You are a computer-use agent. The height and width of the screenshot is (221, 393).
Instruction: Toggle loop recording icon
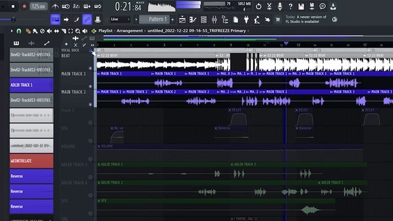(x=98, y=6)
